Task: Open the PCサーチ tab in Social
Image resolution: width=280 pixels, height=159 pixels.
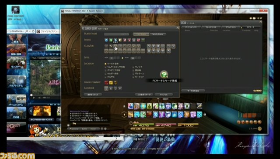Action: 251,27
